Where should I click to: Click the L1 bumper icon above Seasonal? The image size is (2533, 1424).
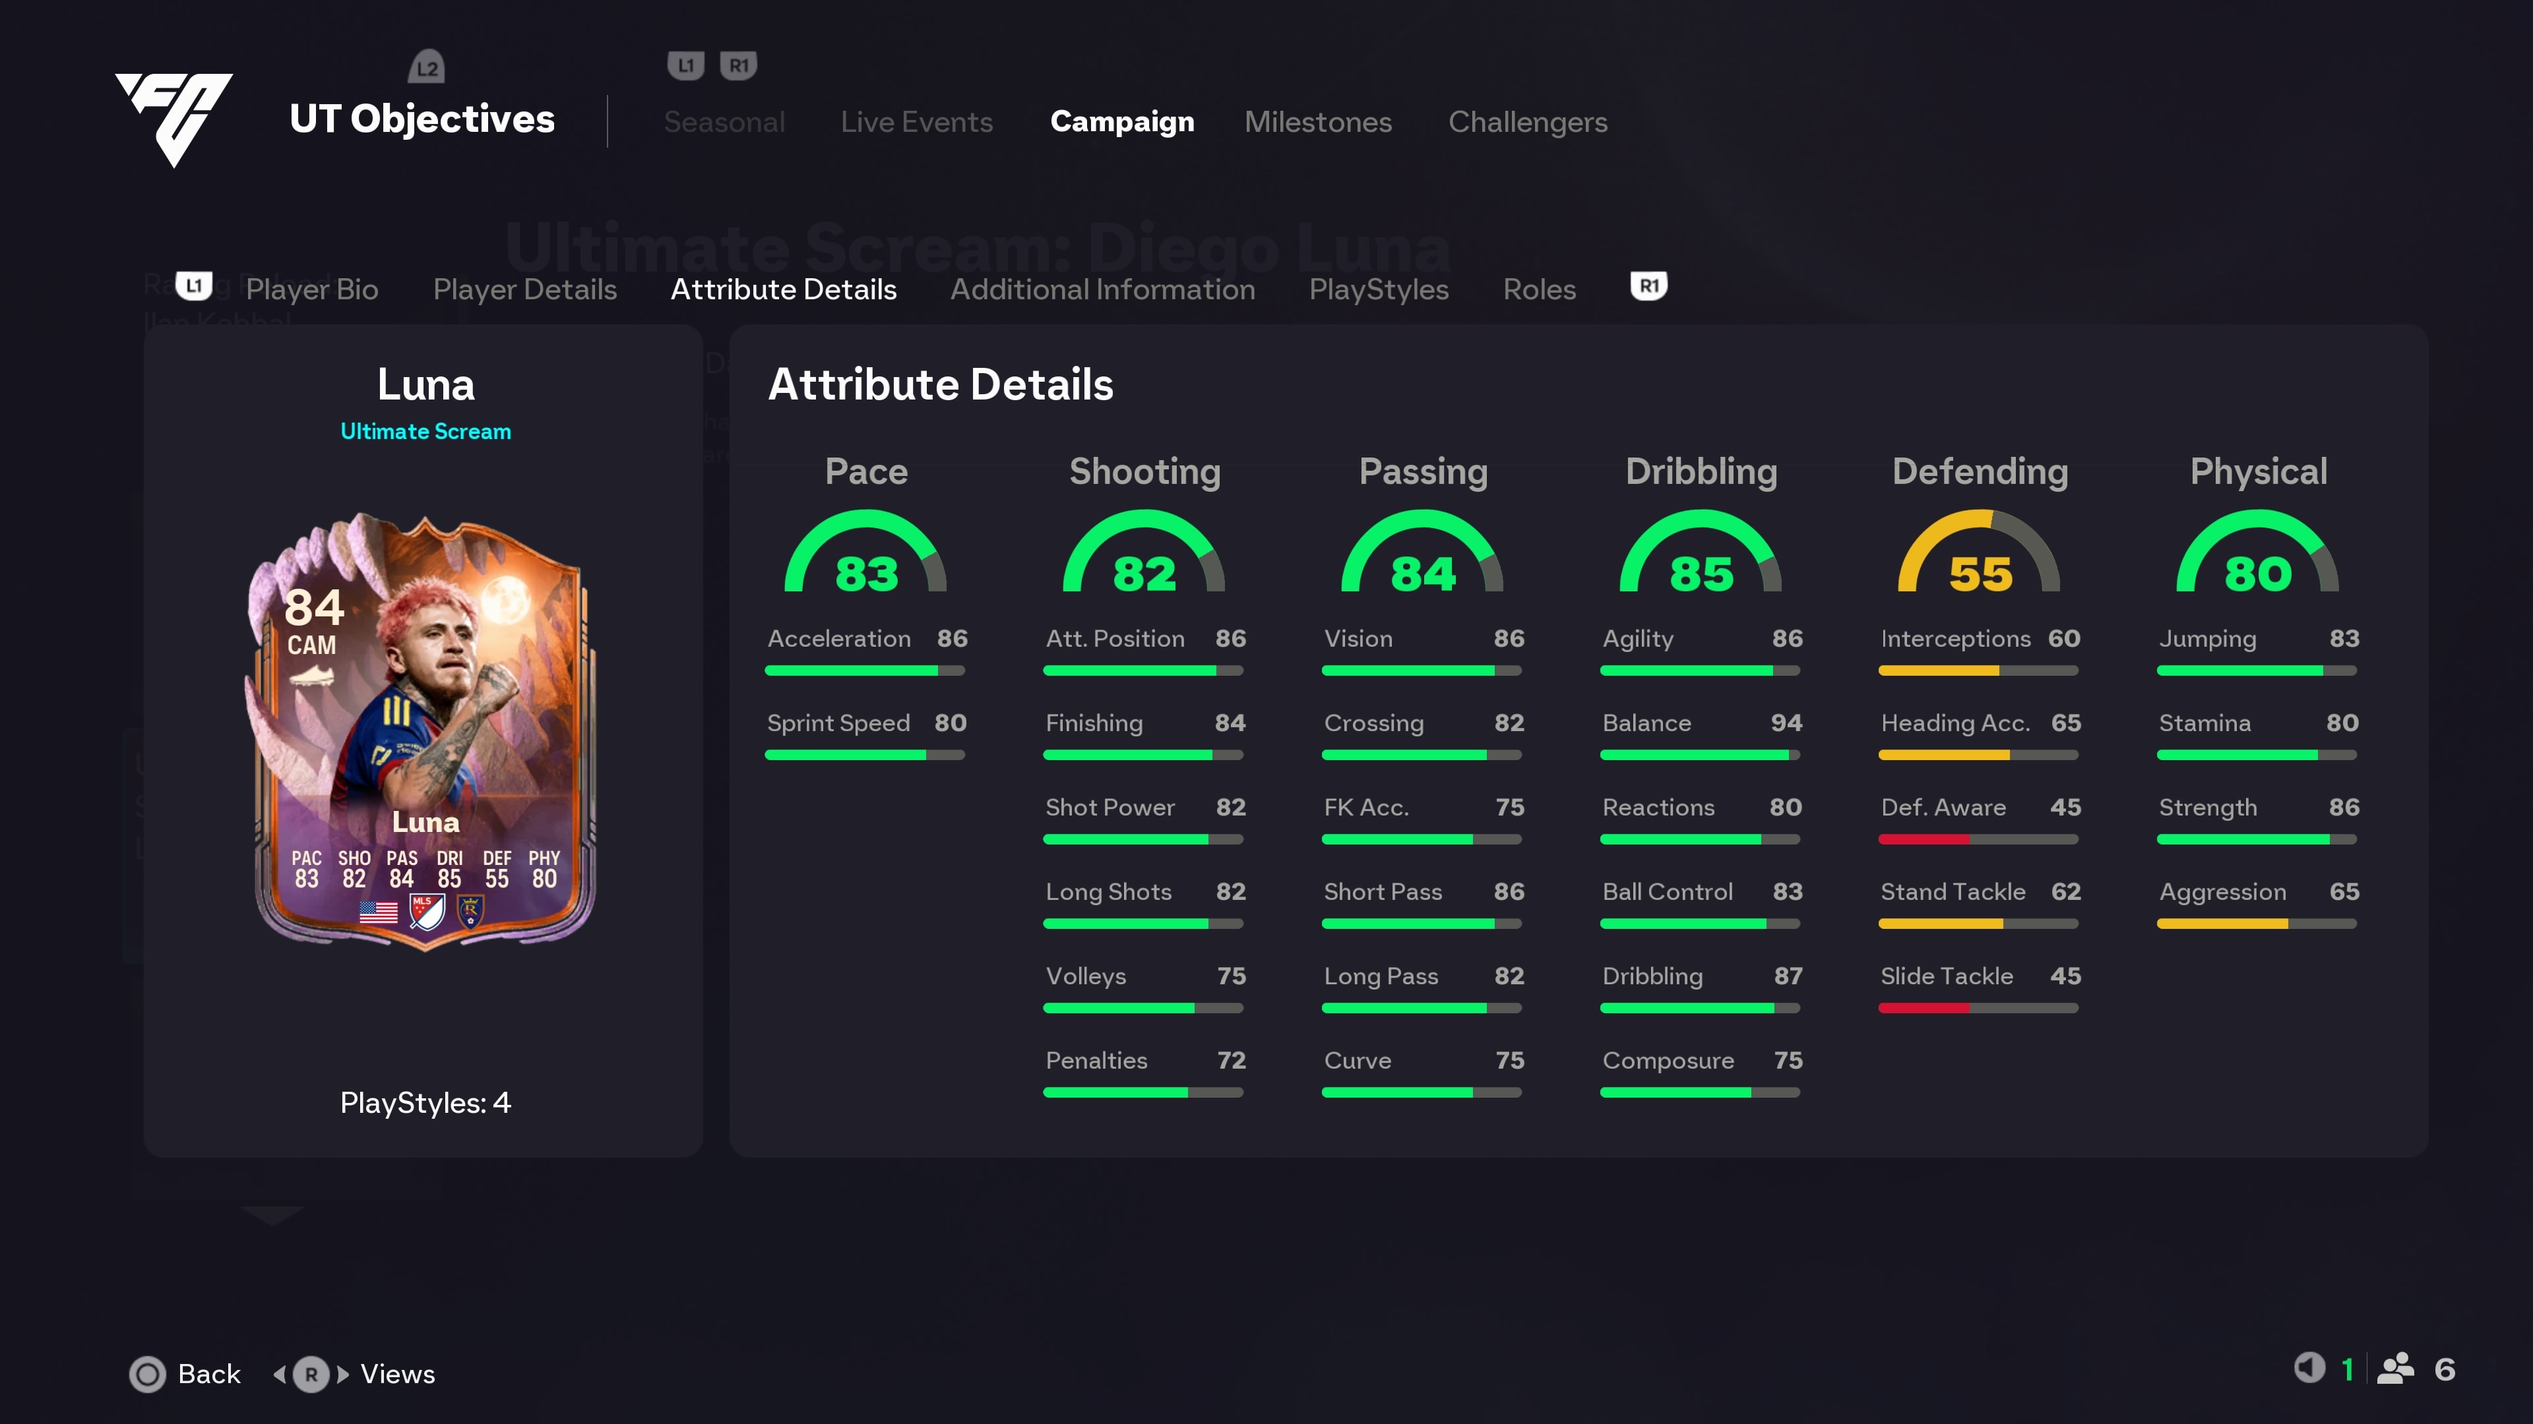pos(685,66)
